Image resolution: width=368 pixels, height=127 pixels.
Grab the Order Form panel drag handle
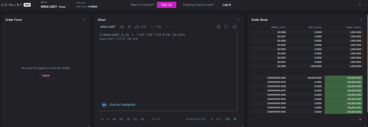(84, 20)
